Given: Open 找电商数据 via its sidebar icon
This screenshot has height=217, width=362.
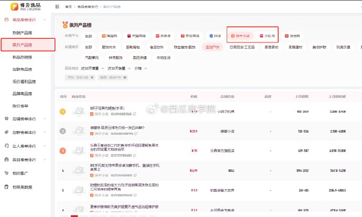Looking at the screenshot, I should [6, 187].
